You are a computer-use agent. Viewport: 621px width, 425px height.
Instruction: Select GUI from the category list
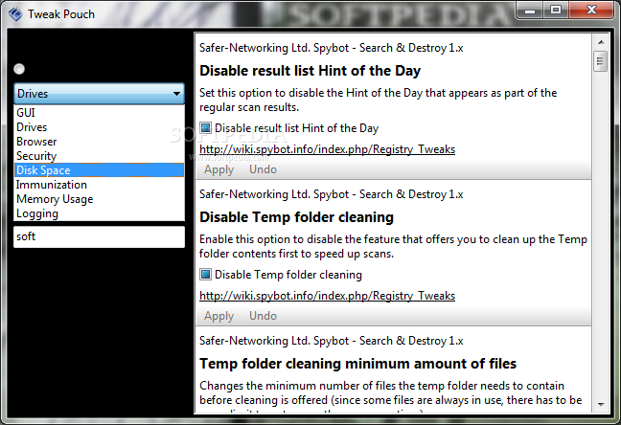coord(26,113)
